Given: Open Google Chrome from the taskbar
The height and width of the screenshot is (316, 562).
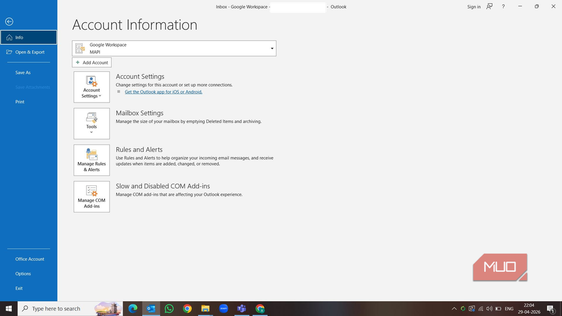Looking at the screenshot, I should pyautogui.click(x=187, y=309).
